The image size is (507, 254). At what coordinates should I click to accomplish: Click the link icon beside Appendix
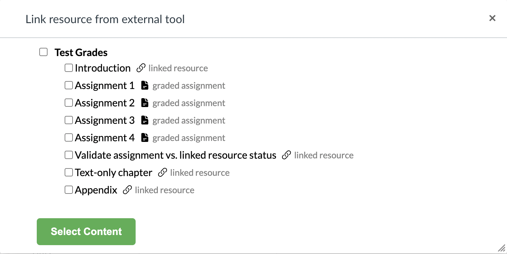tap(127, 190)
